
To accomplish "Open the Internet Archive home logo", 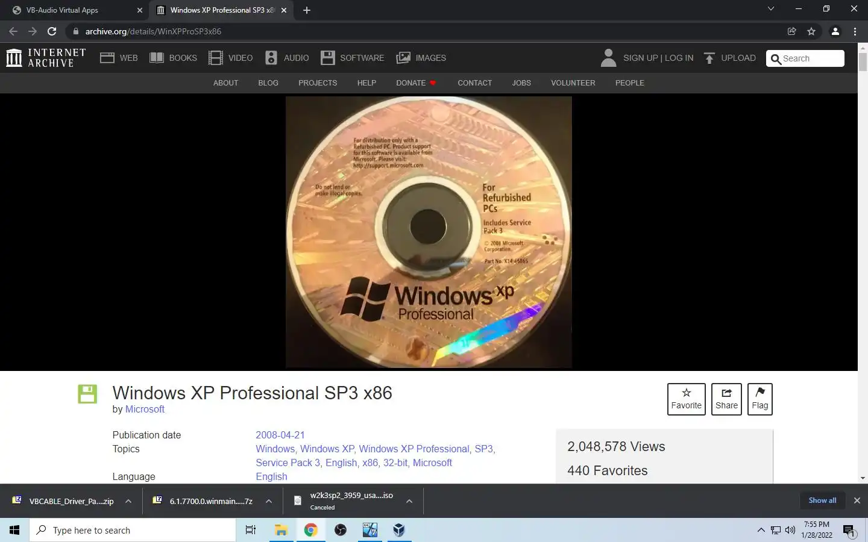I will tap(46, 58).
